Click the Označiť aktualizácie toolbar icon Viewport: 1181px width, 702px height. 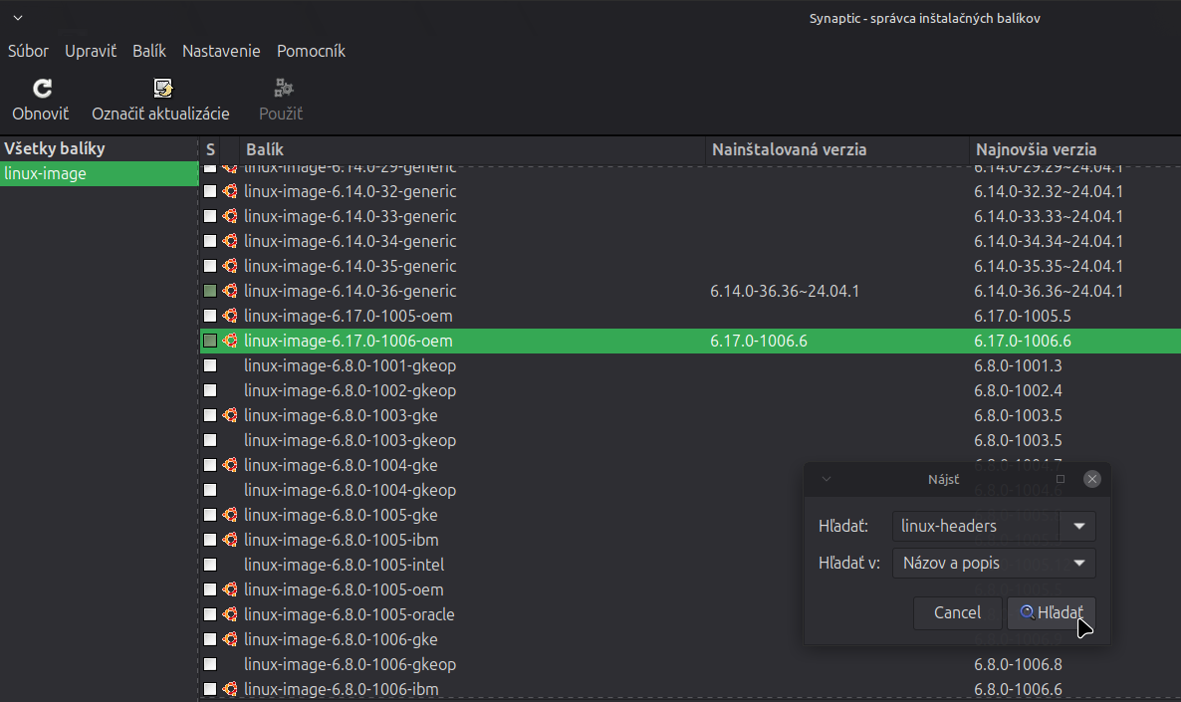(162, 89)
